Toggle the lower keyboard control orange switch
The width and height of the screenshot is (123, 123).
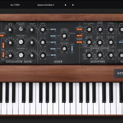point(79,42)
